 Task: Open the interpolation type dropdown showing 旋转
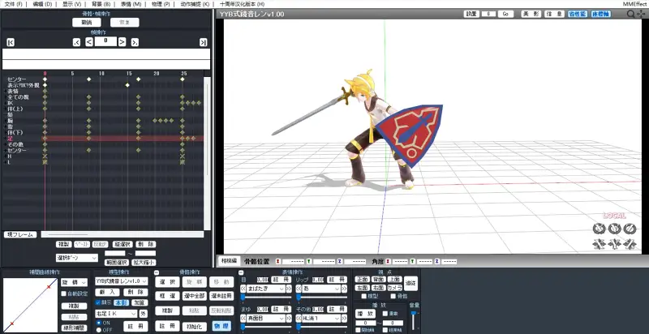pyautogui.click(x=74, y=282)
